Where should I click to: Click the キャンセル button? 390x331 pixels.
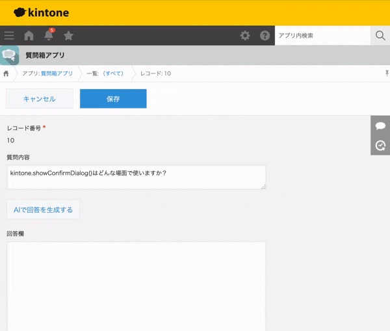(40, 99)
